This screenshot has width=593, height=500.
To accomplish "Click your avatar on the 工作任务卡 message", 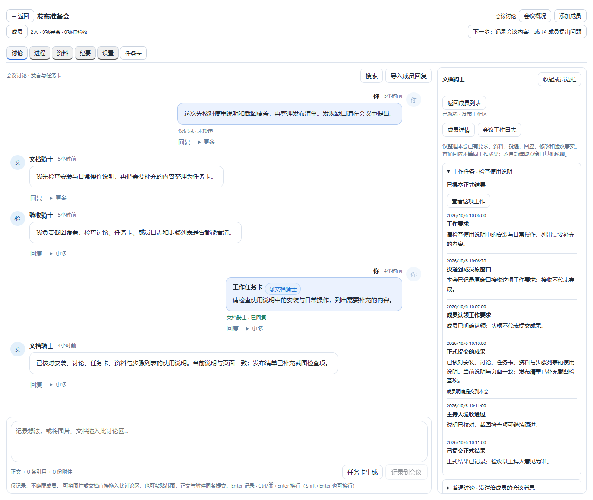I will 414,275.
